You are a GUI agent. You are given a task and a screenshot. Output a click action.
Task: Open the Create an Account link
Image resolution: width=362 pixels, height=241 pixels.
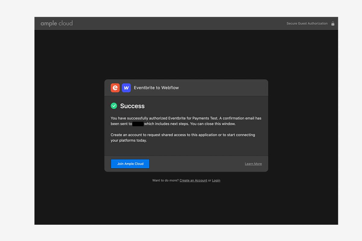[193, 180]
